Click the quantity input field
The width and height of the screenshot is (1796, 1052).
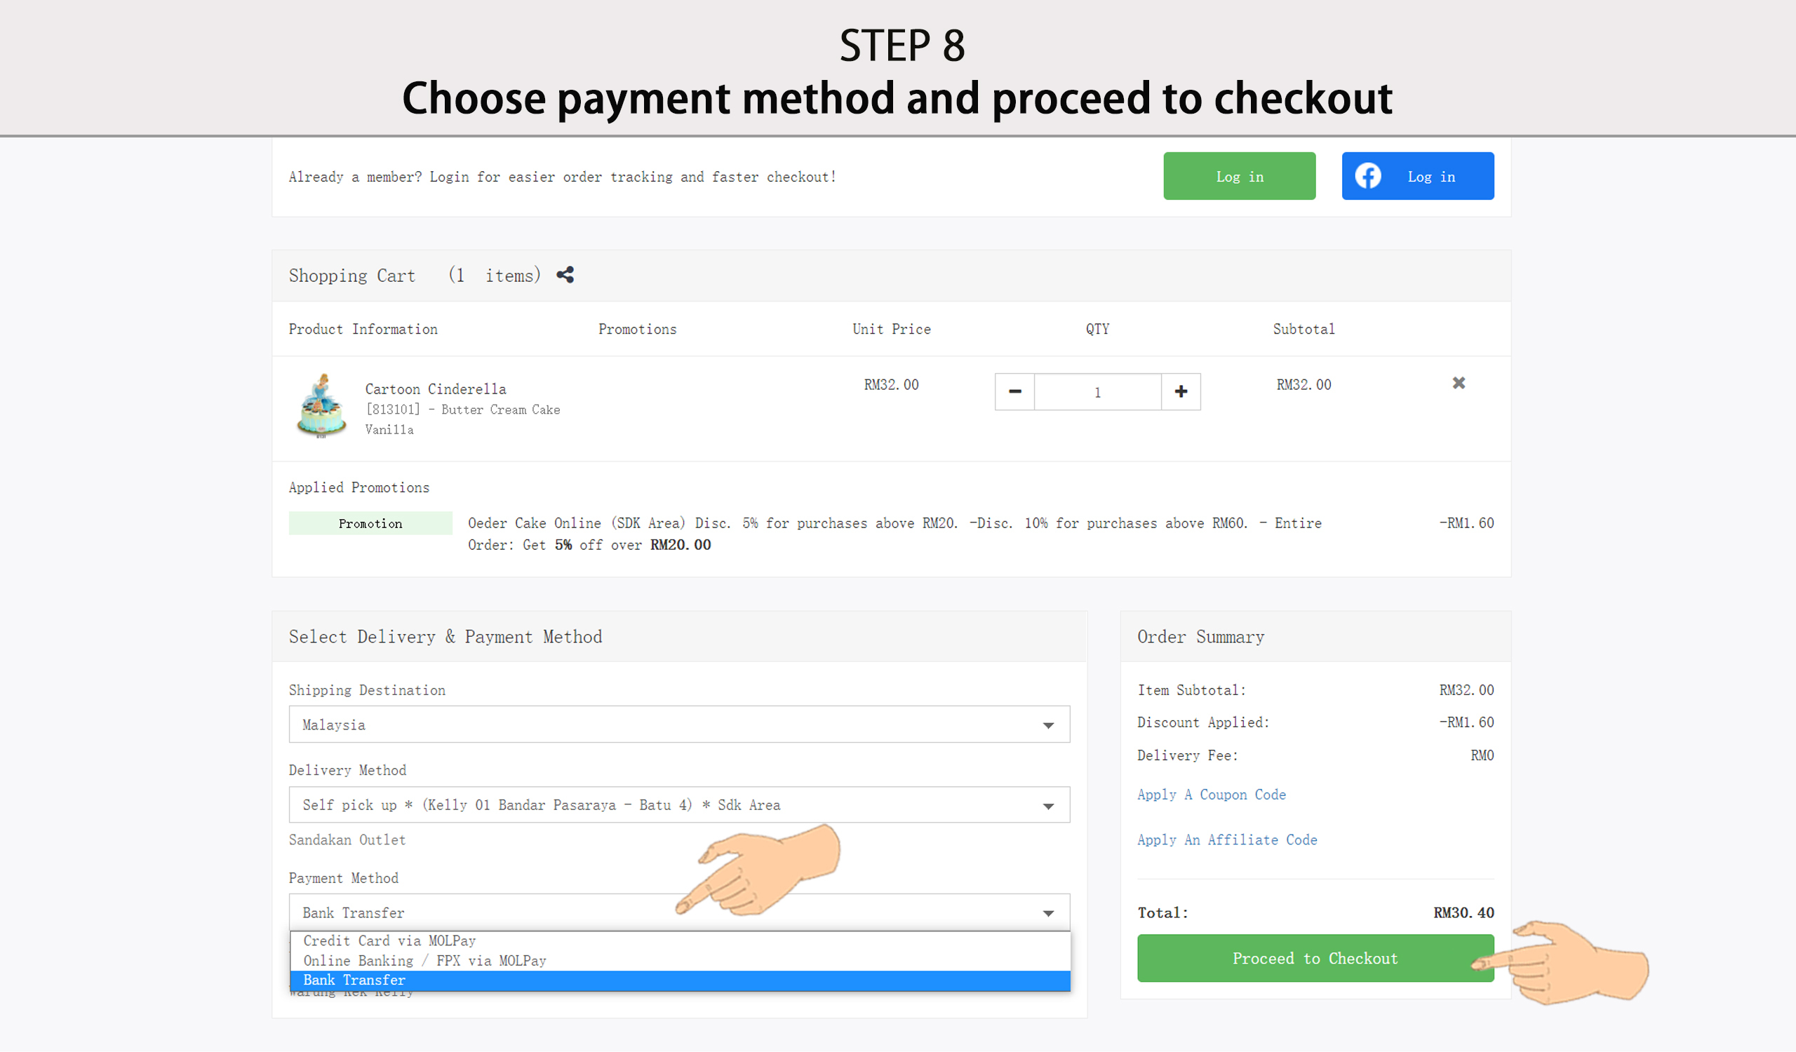[x=1097, y=392]
